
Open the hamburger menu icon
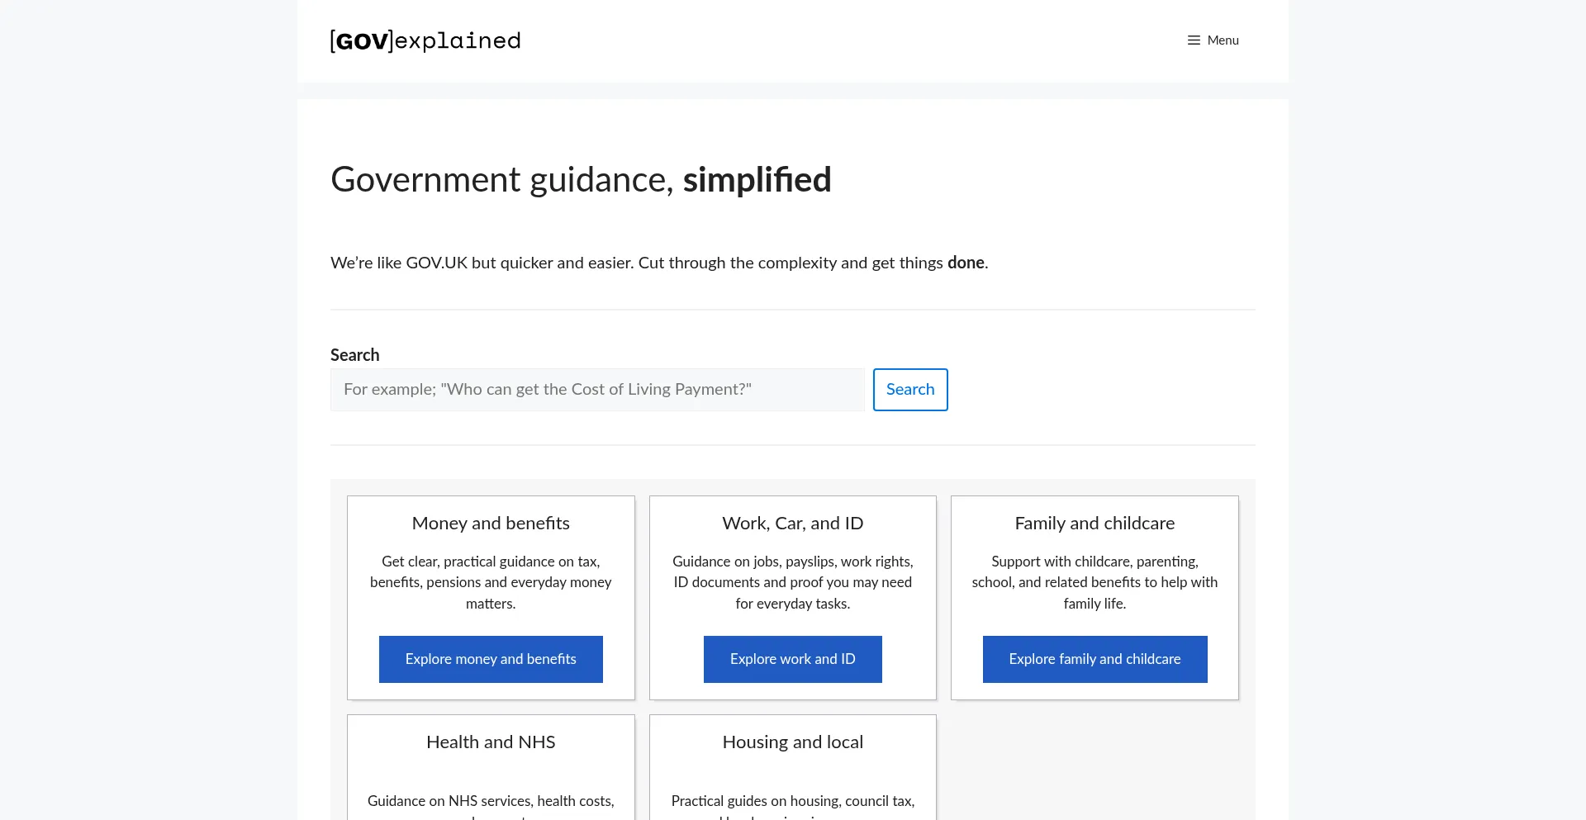tap(1194, 40)
